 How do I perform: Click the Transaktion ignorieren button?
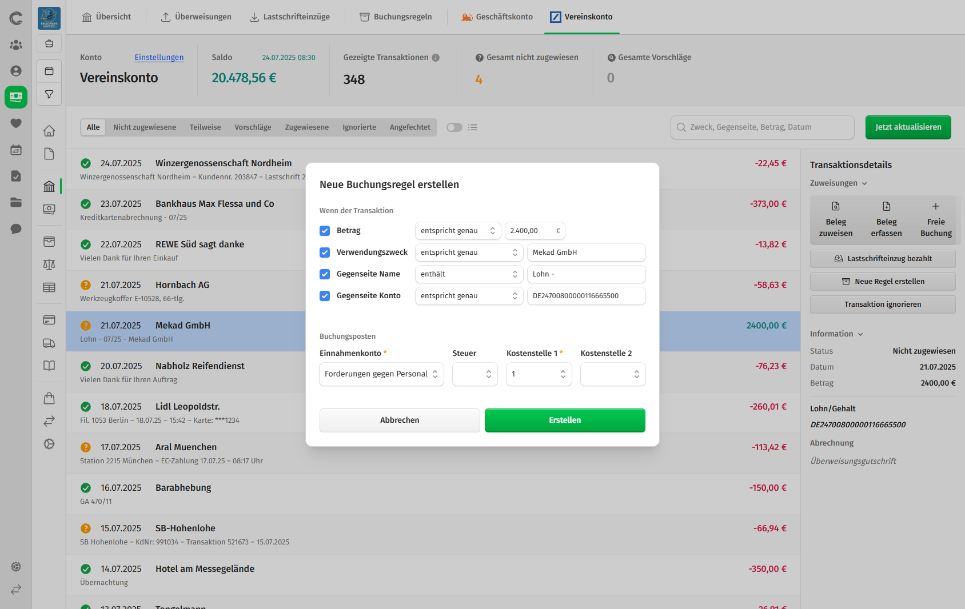tap(883, 304)
